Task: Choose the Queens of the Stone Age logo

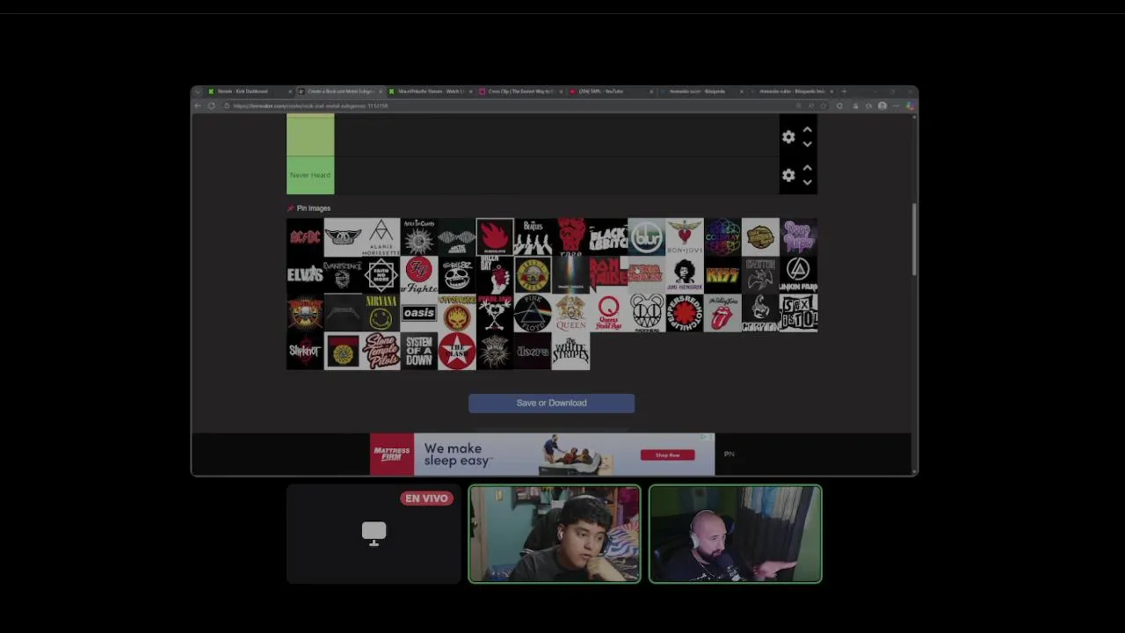Action: pyautogui.click(x=608, y=313)
